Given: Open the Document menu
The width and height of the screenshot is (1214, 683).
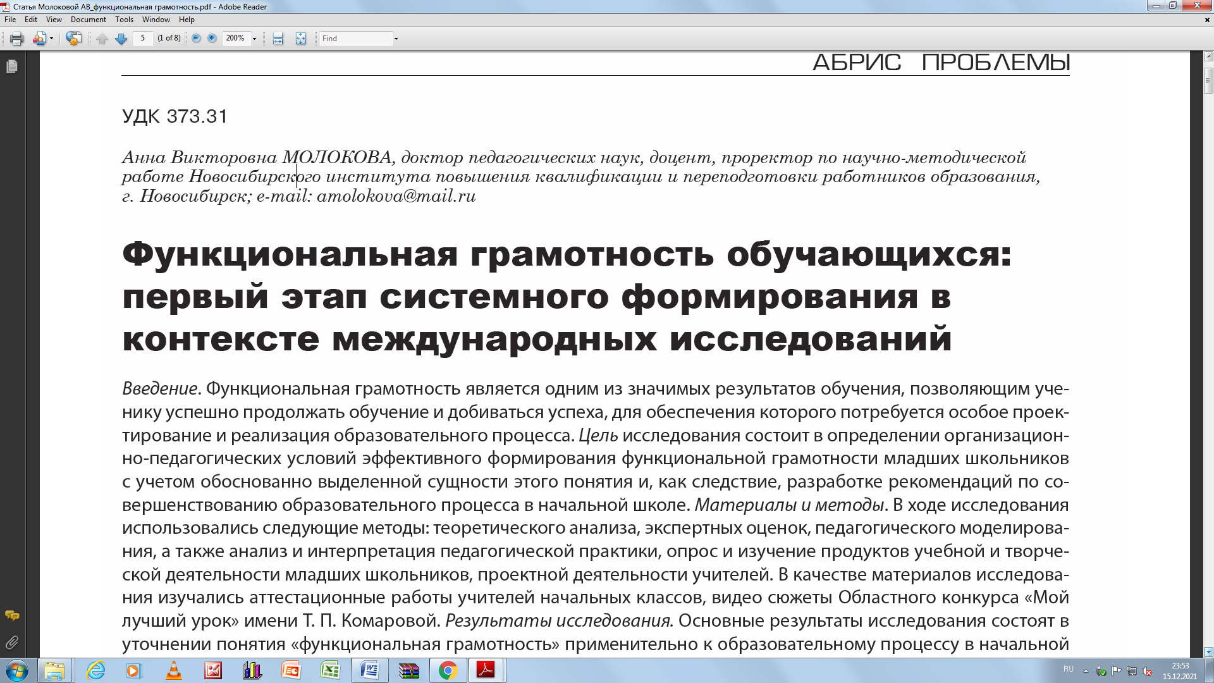Looking at the screenshot, I should coord(88,20).
